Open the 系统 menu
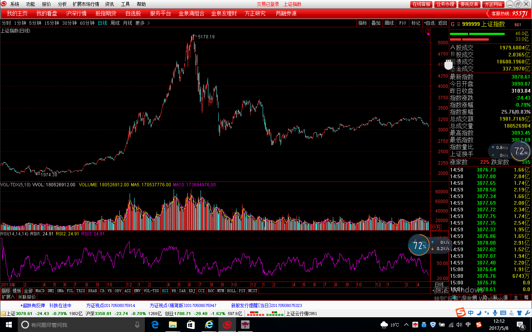The height and width of the screenshot is (332, 532). pyautogui.click(x=15, y=4)
